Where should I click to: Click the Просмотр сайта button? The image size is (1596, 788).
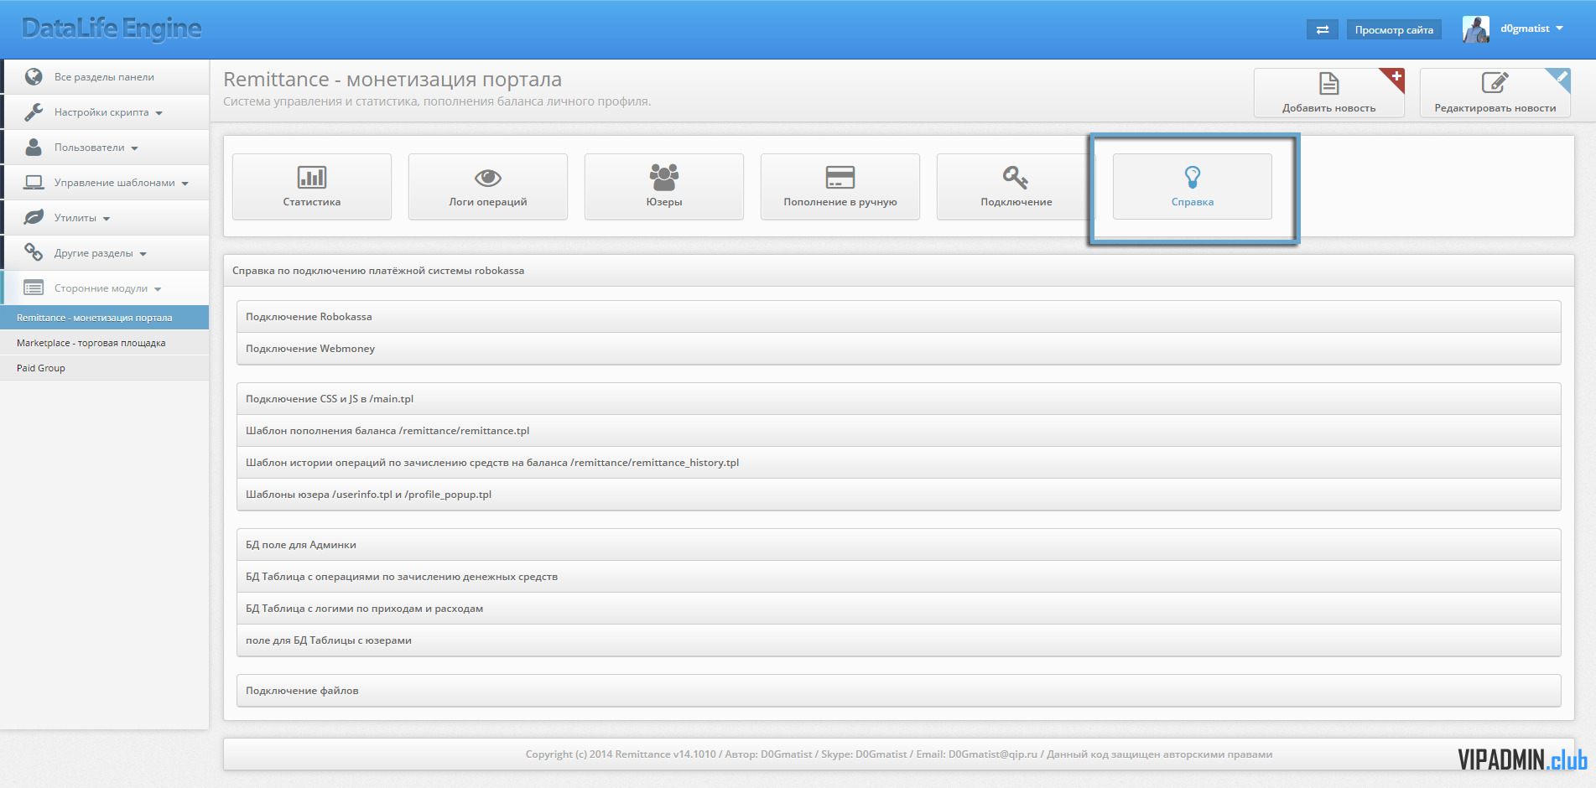(x=1394, y=29)
